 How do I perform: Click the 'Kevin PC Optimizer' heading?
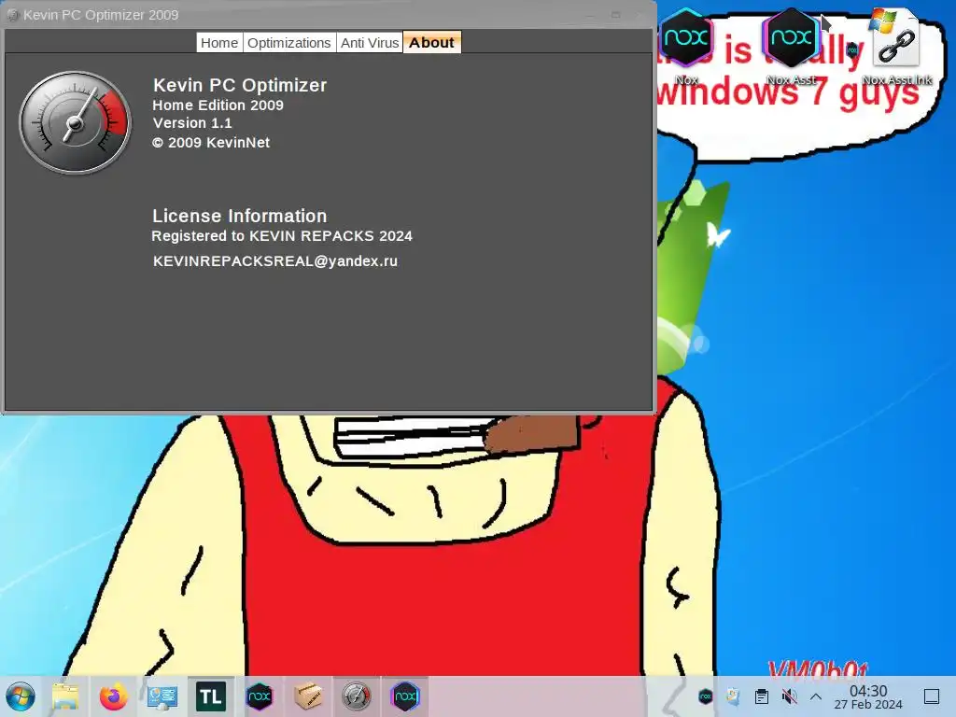pos(240,85)
